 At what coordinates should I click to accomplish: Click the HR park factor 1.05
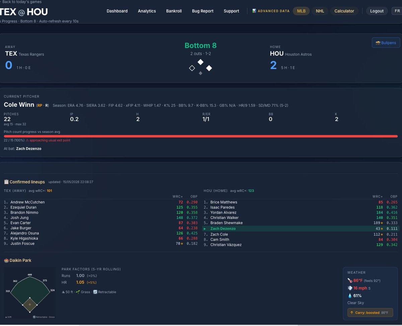[x=80, y=282]
